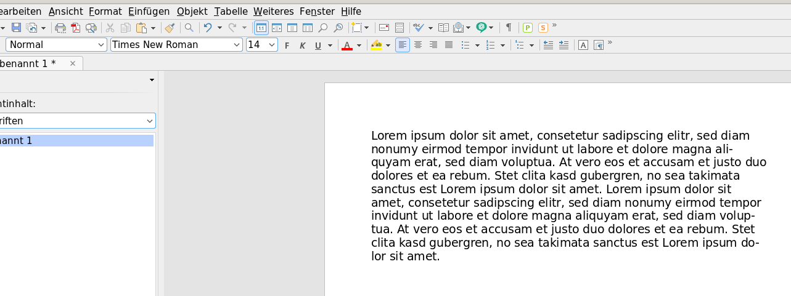
Task: Click the Print icon
Action: [x=60, y=28]
